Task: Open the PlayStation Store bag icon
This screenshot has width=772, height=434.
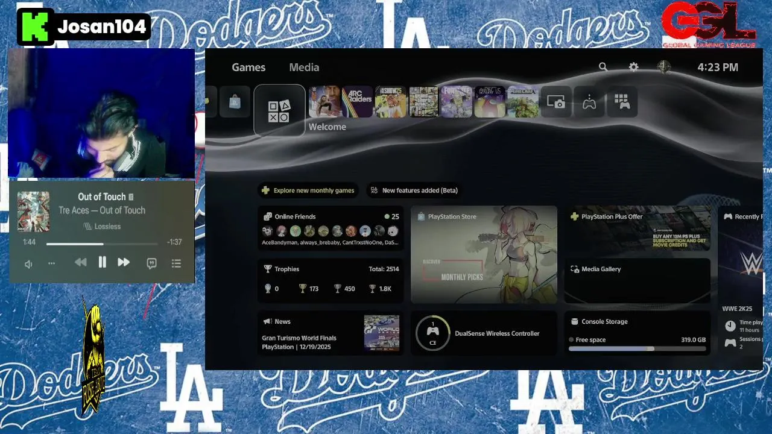Action: pos(235,102)
